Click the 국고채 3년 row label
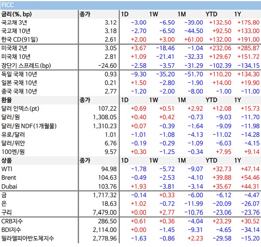261x247 pixels. [x=14, y=22]
